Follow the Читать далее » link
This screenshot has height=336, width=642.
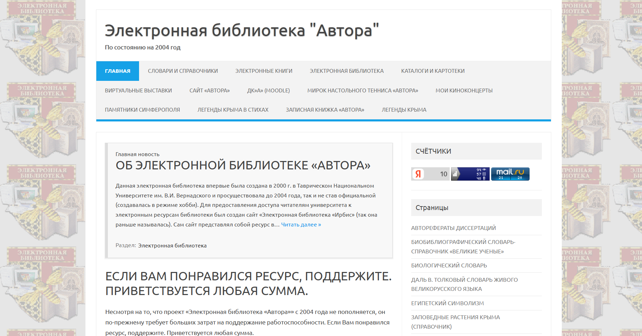coord(301,225)
